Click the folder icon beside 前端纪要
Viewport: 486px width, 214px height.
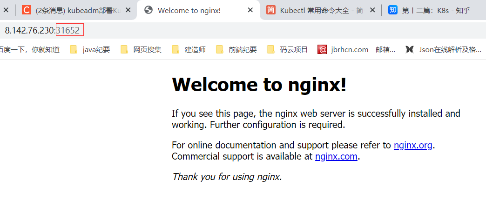(x=220, y=50)
